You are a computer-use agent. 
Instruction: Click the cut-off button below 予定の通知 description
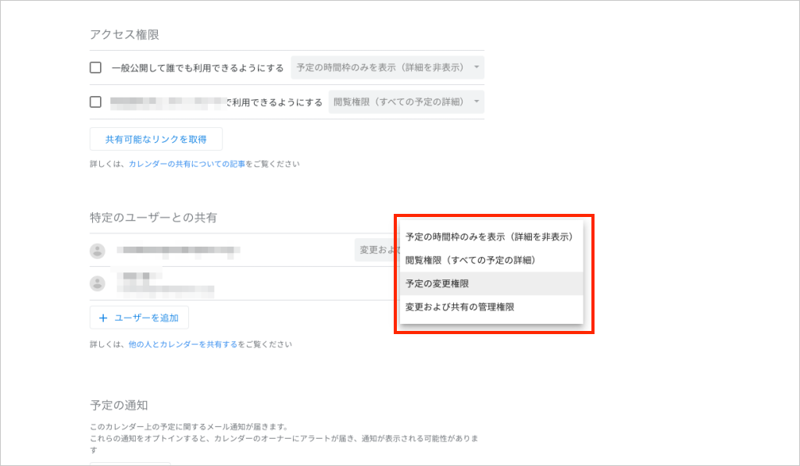(x=130, y=462)
